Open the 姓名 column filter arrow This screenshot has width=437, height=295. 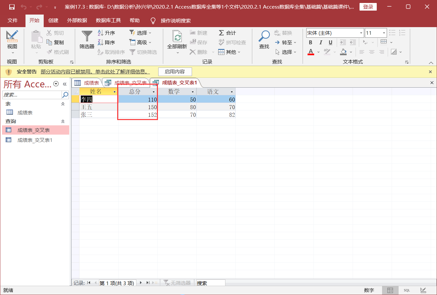115,92
